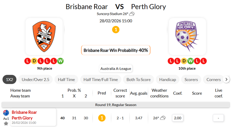This screenshot has width=232, height=127.
Task: Toggle the favorite star for this match
Action: (6, 123)
